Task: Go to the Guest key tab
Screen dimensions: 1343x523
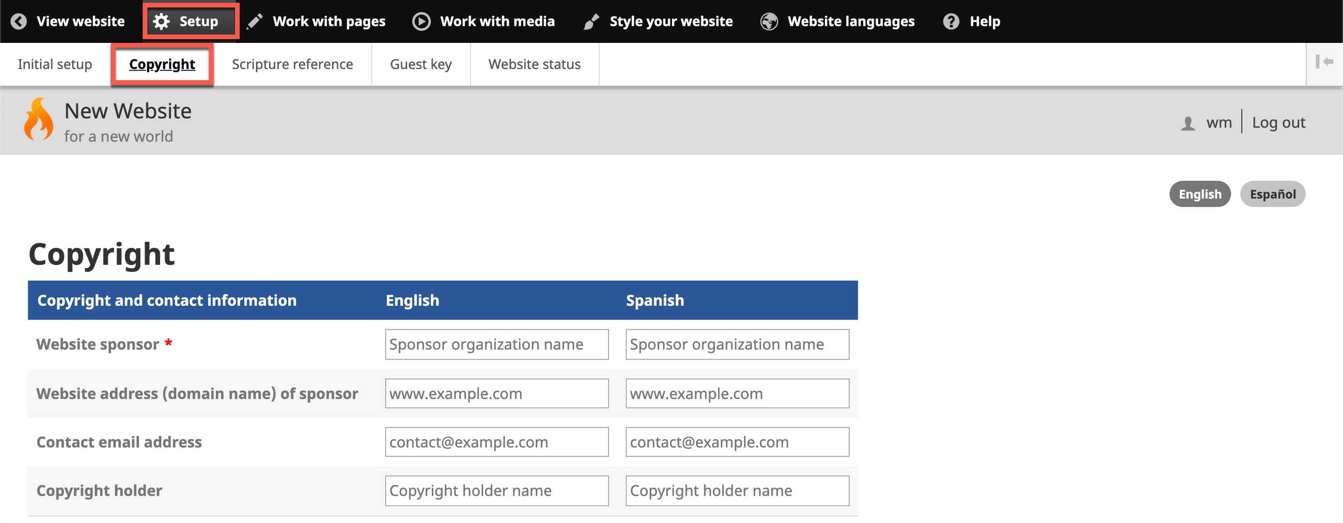Action: [420, 64]
